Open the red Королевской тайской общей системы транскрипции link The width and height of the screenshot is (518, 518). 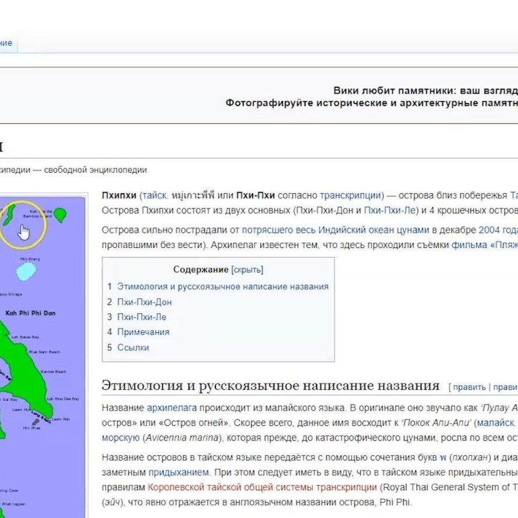(262, 488)
